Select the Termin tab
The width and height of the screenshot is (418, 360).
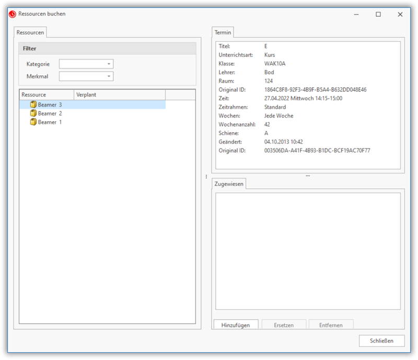223,32
